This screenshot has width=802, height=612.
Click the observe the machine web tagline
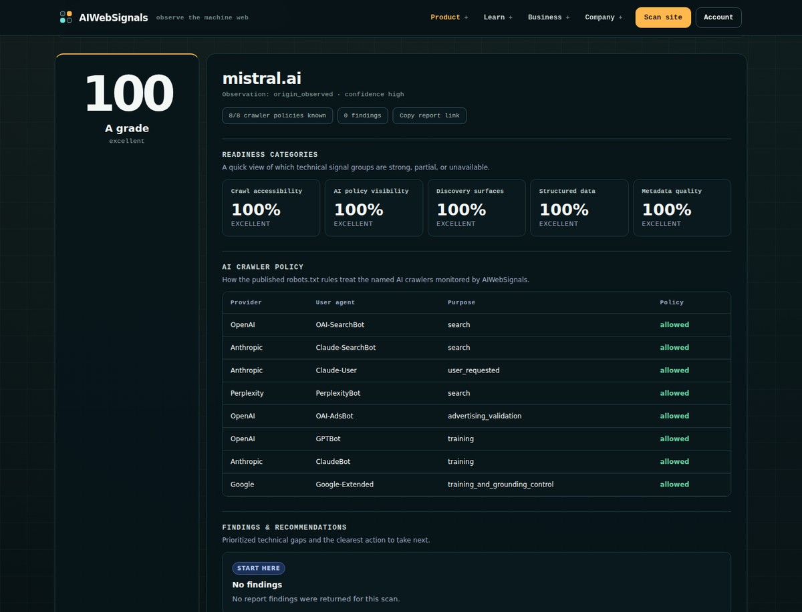point(203,17)
